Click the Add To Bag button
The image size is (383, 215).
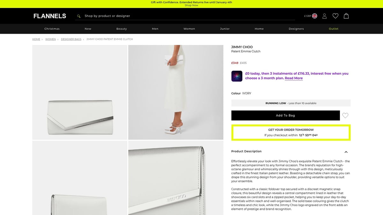tap(285, 115)
